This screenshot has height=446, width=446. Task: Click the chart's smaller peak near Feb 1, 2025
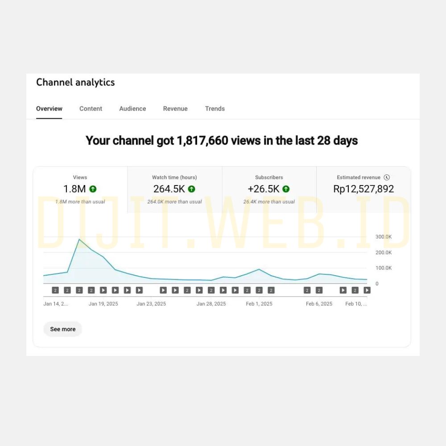pos(259,269)
